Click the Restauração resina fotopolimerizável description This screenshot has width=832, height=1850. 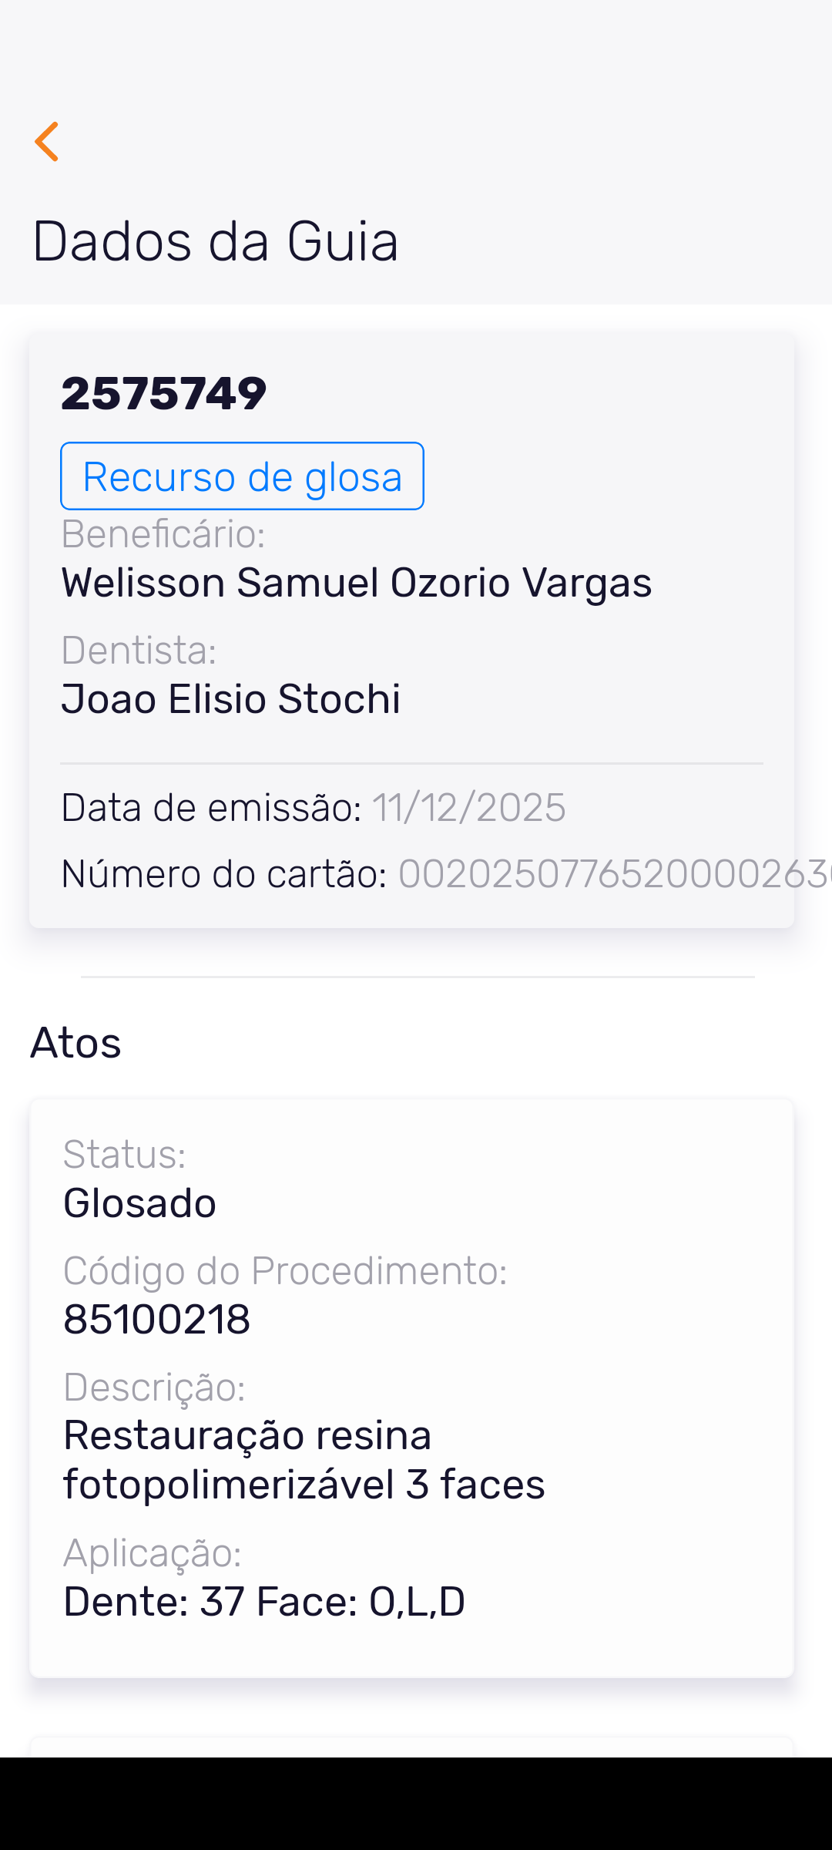pyautogui.click(x=304, y=1460)
